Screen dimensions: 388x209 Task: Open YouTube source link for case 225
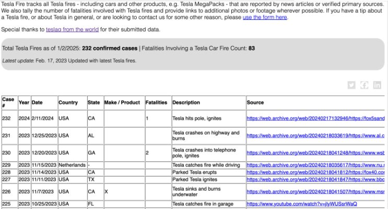click(x=302, y=204)
